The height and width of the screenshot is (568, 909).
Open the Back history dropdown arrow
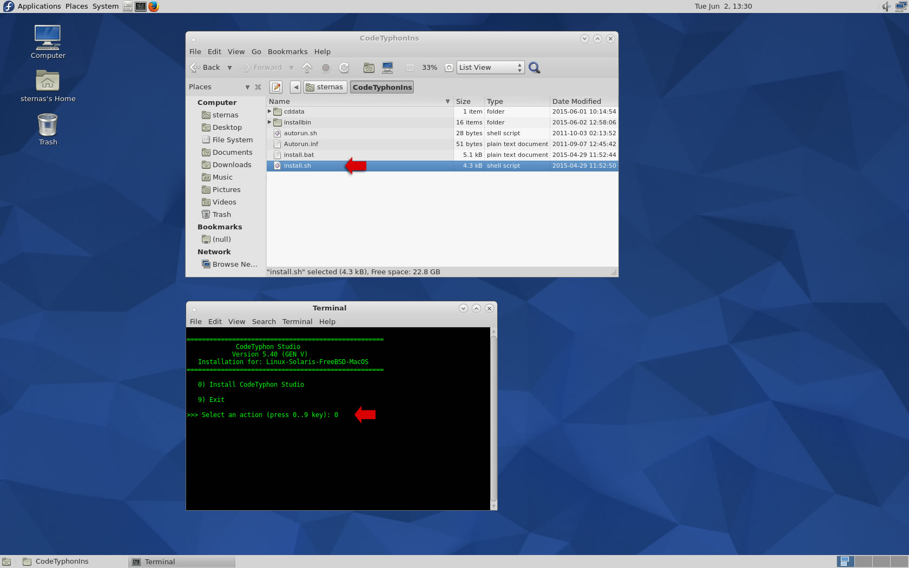(229, 68)
